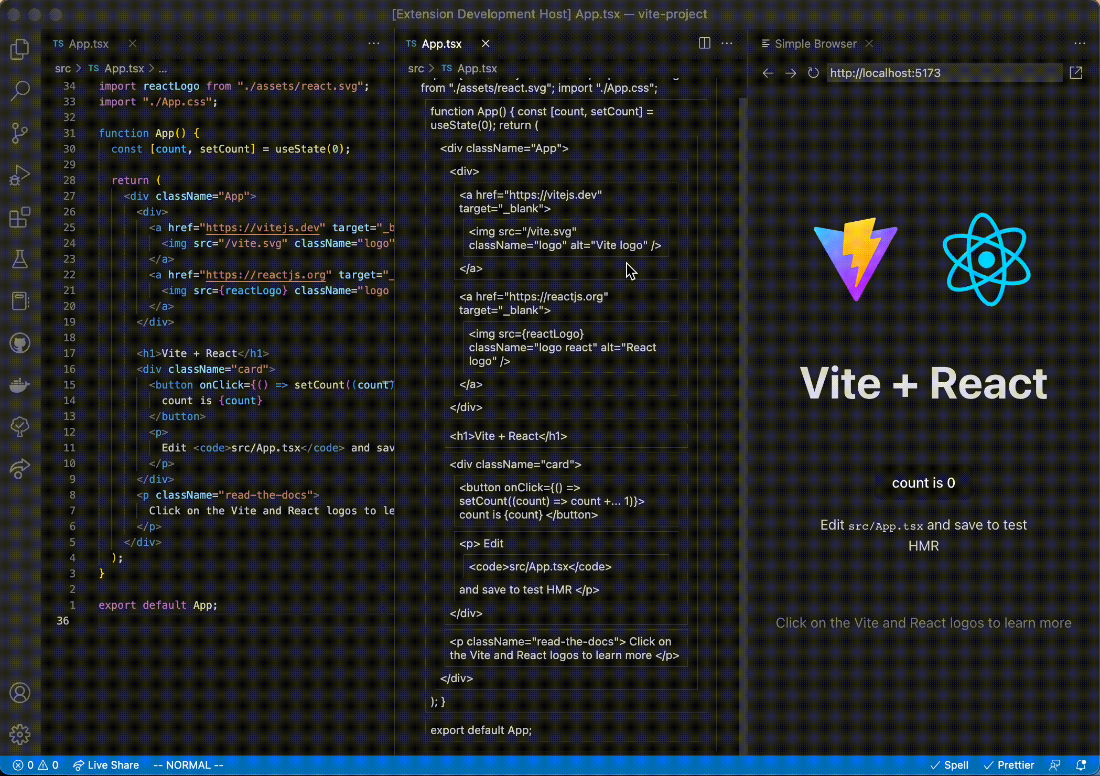Open the Docker view icon
1100x776 pixels.
coord(20,385)
